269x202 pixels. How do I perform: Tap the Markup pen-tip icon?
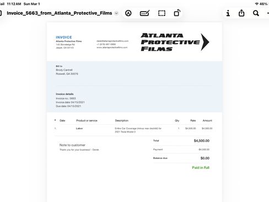click(128, 13)
